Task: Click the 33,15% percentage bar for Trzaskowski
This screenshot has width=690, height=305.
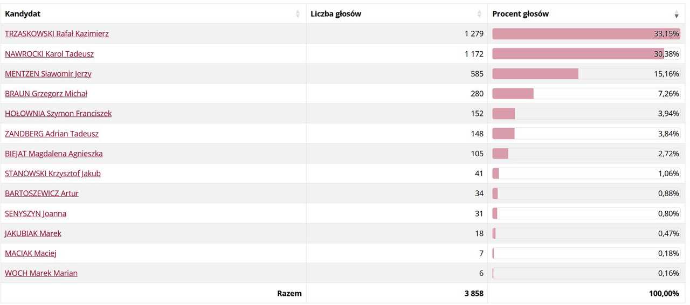Action: (586, 33)
